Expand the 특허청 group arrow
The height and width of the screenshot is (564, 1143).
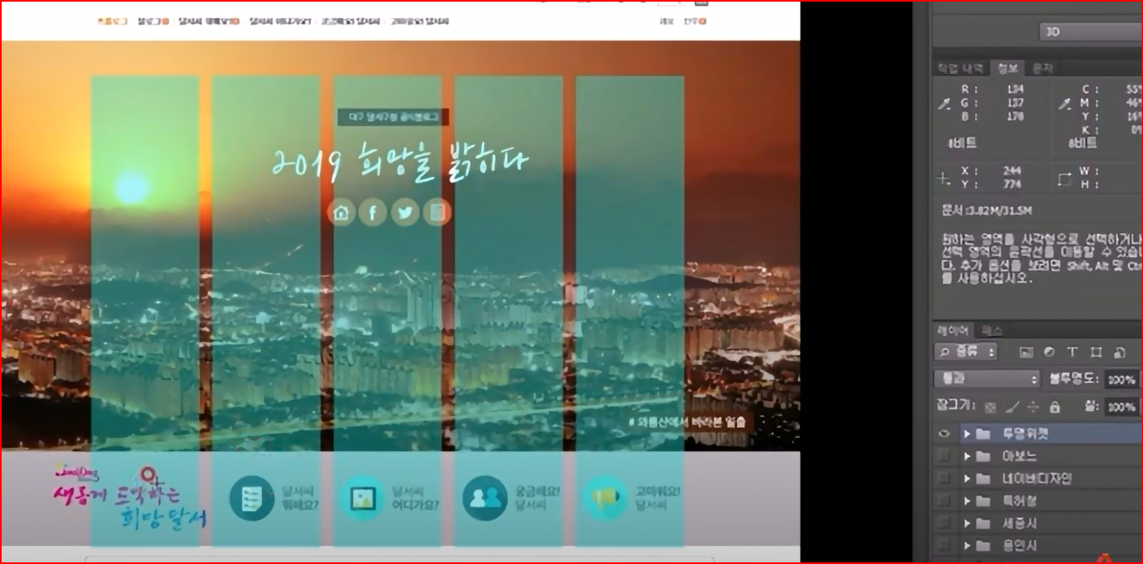967,501
